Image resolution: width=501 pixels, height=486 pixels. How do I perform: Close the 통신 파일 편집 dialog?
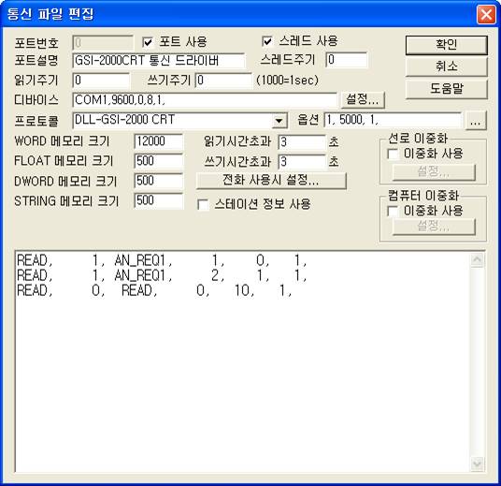pos(486,15)
